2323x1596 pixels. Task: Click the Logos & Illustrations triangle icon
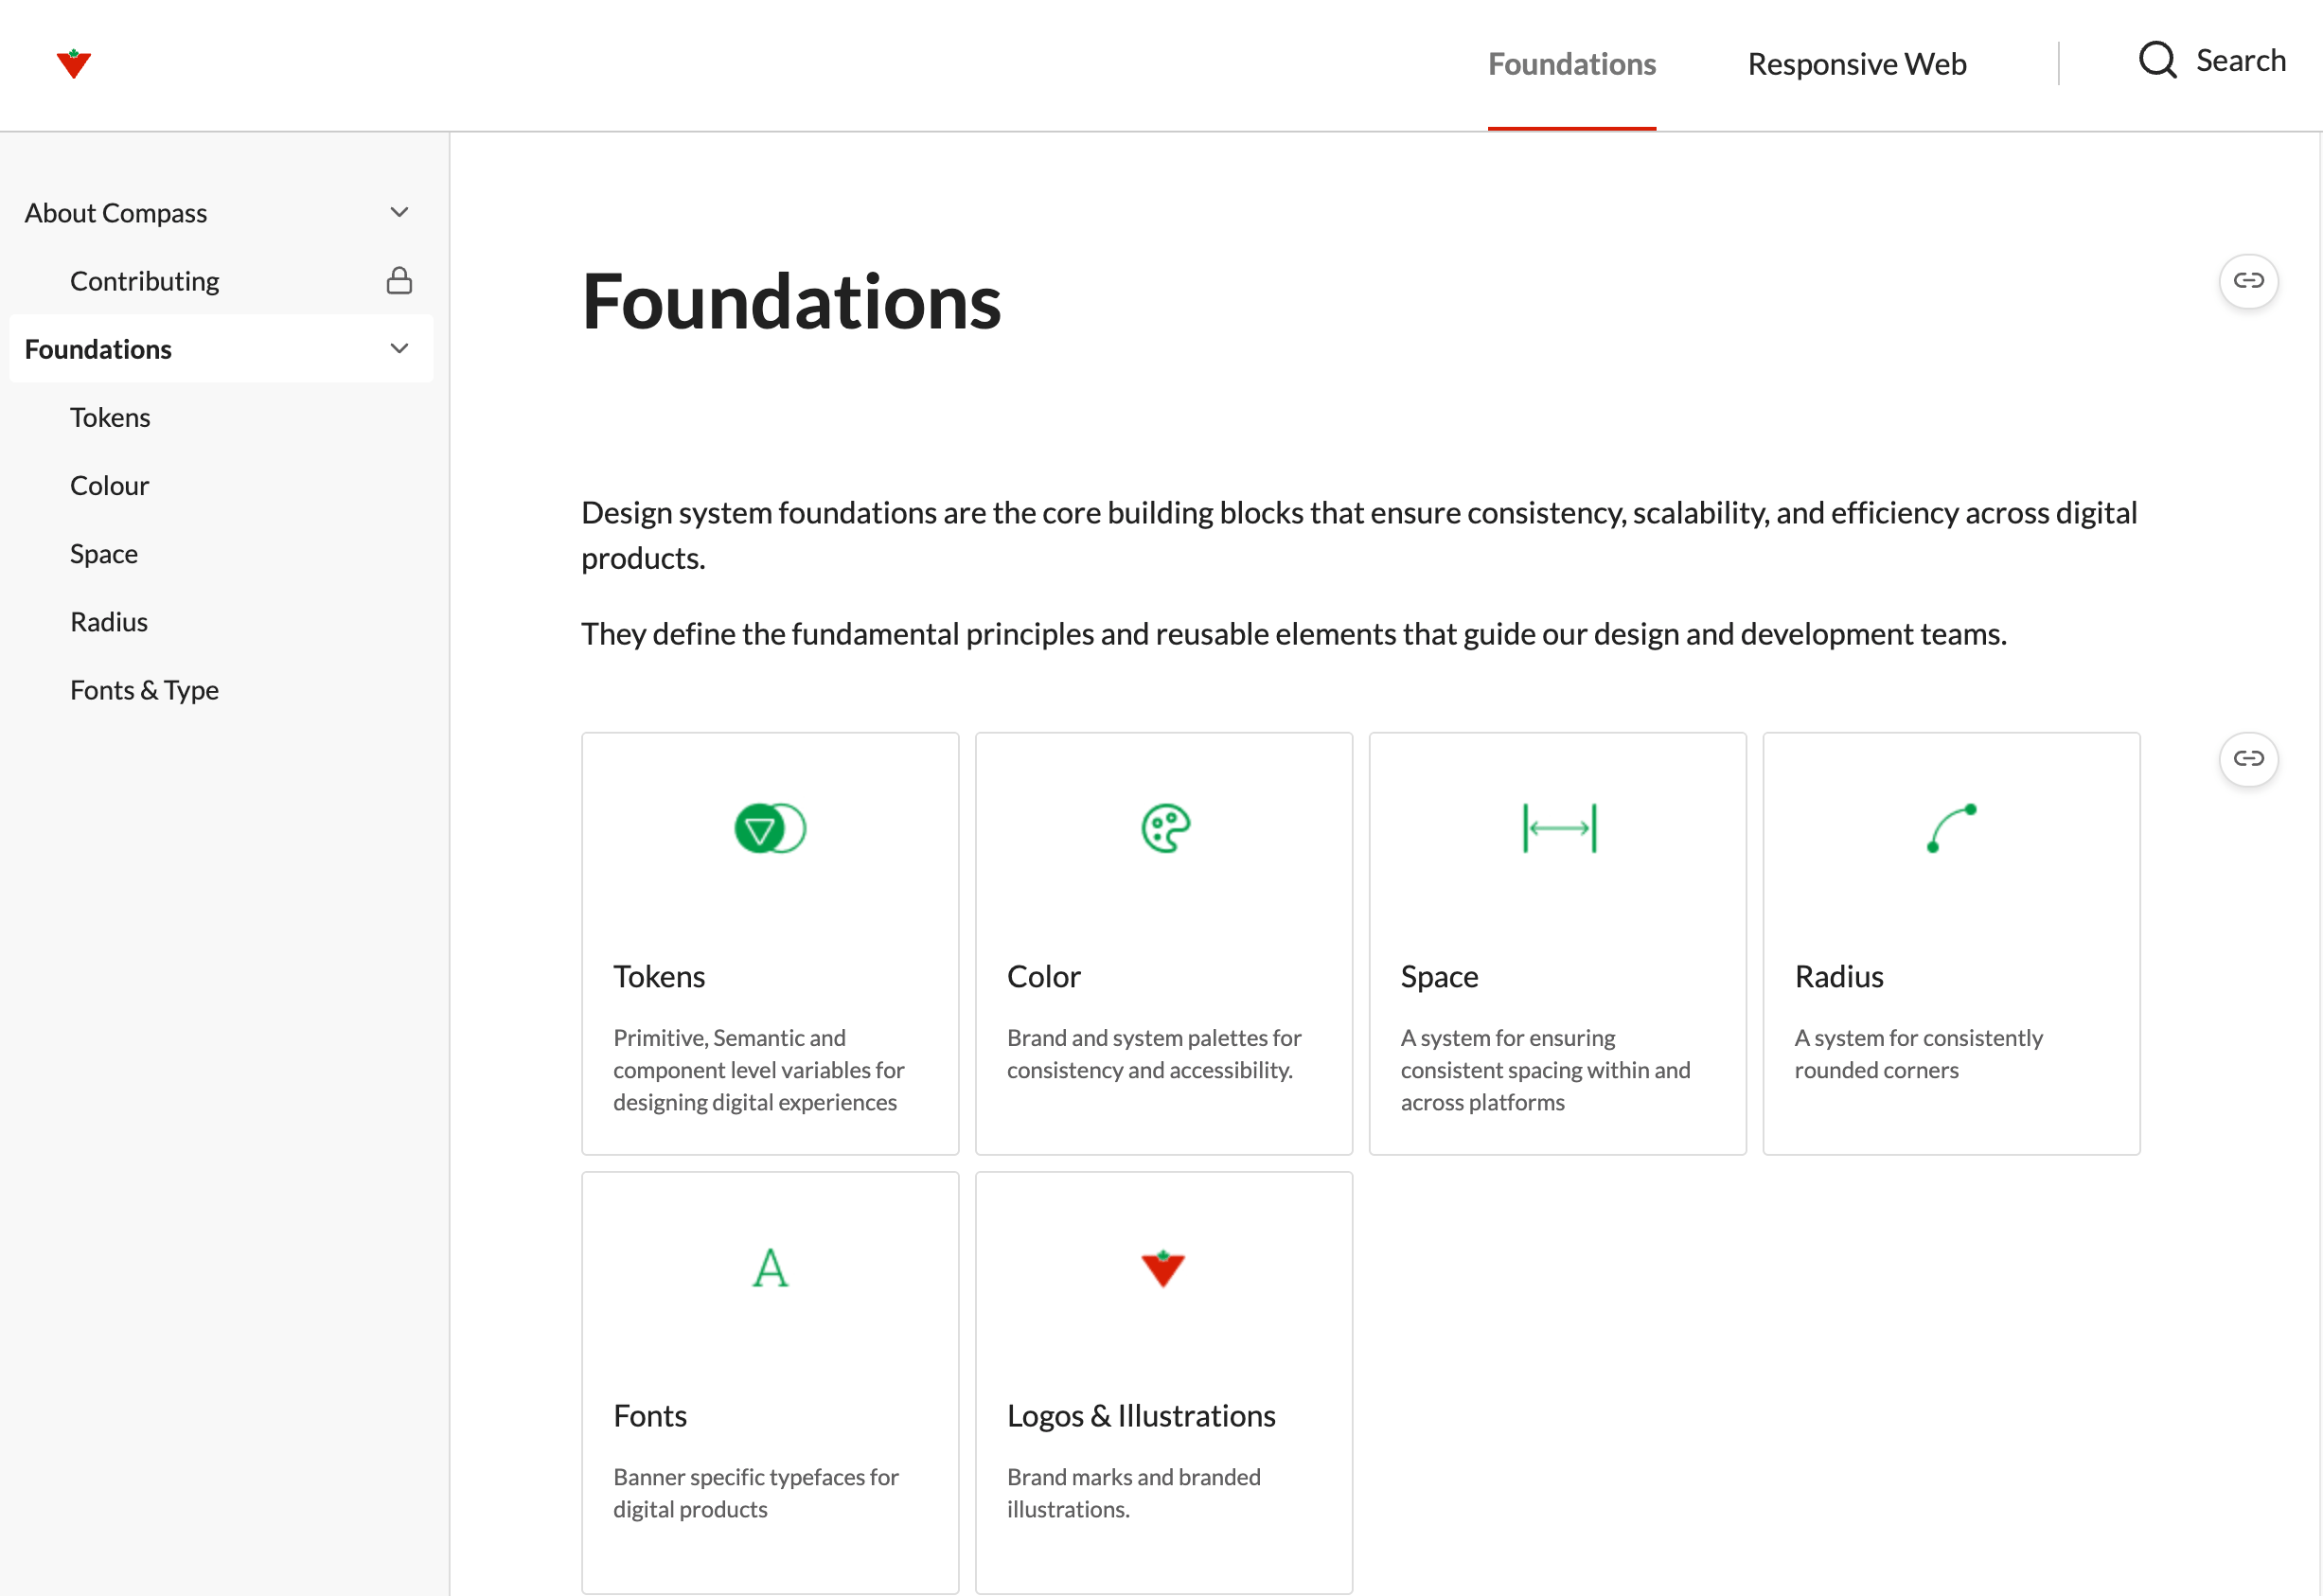[1163, 1268]
